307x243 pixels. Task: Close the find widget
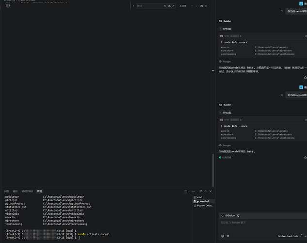point(206,6)
